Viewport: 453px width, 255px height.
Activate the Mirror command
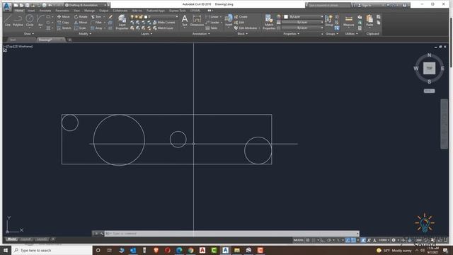pos(81,22)
